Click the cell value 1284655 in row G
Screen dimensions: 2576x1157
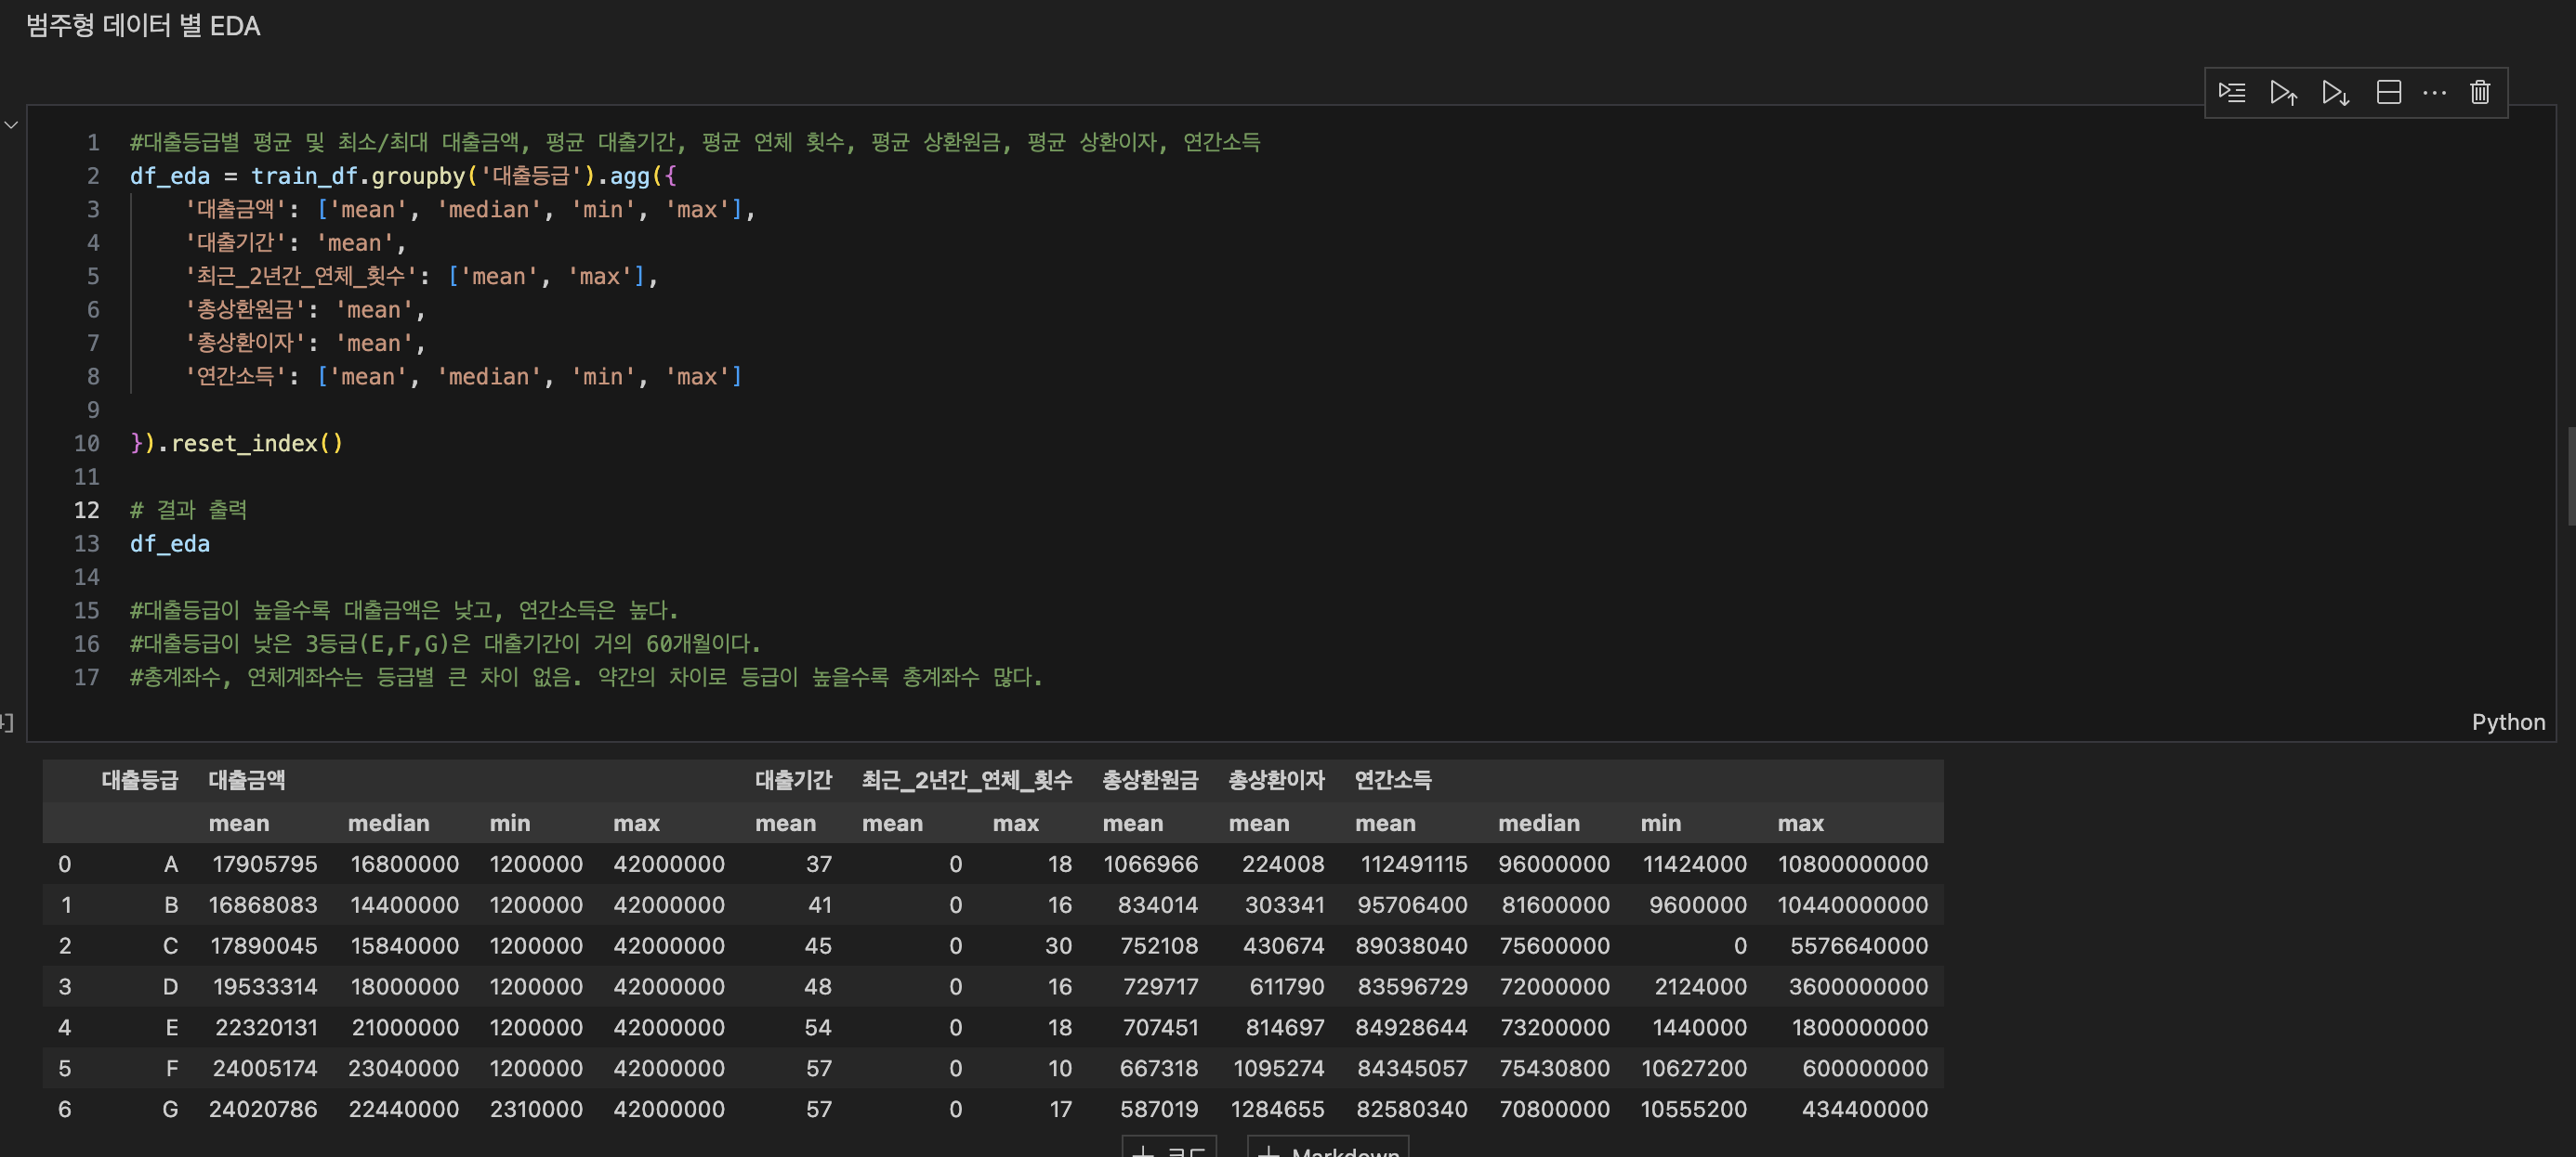pyautogui.click(x=1277, y=1110)
